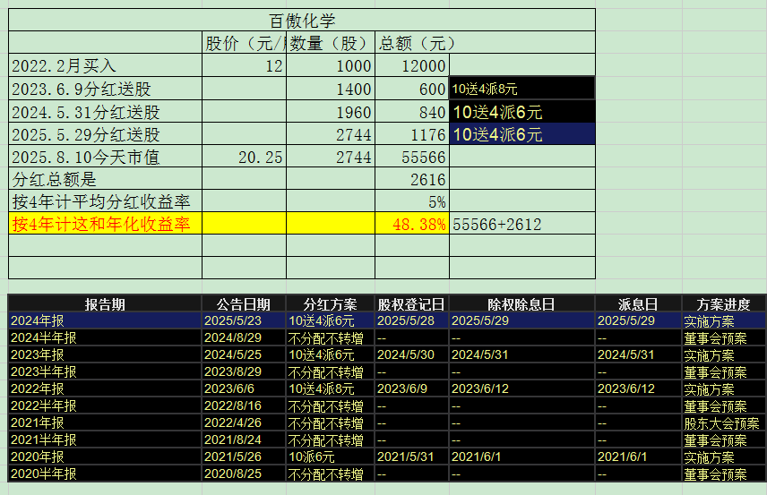Select the 股东大会预案 status cell

pyautogui.click(x=723, y=422)
